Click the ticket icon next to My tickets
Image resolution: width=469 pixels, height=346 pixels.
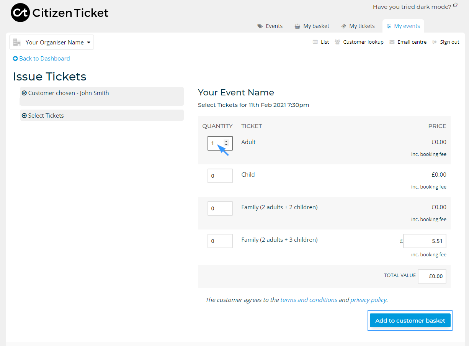tap(344, 26)
